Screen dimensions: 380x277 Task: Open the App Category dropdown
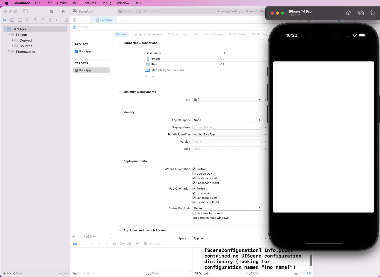pos(227,120)
